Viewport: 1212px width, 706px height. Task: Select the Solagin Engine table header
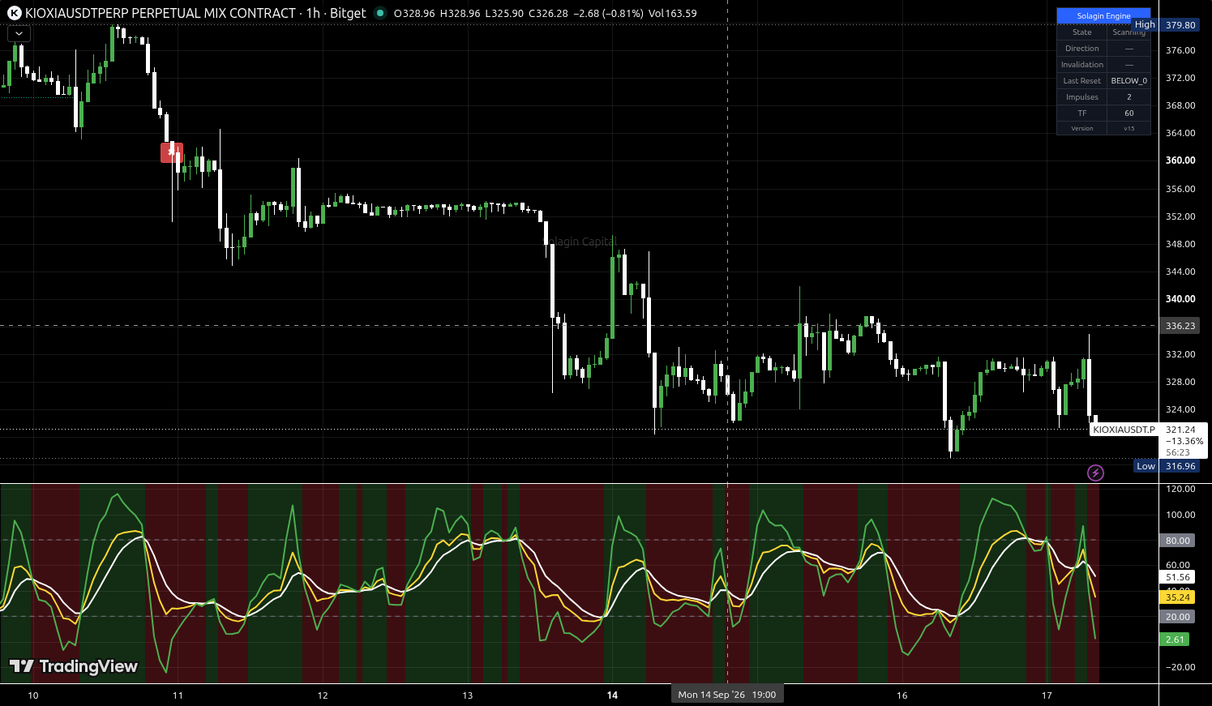(x=1103, y=15)
